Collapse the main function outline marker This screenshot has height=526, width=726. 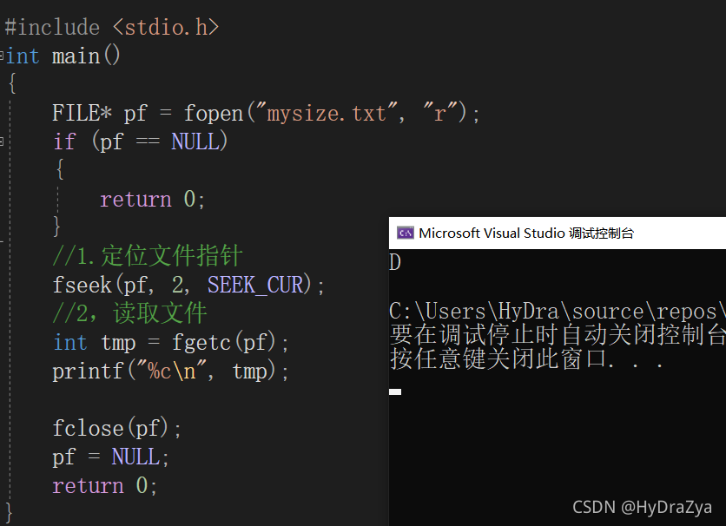(2, 56)
